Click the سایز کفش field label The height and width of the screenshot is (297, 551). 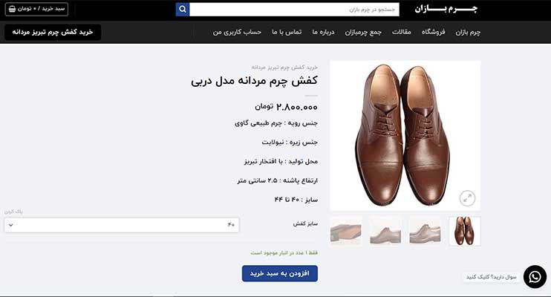[305, 223]
